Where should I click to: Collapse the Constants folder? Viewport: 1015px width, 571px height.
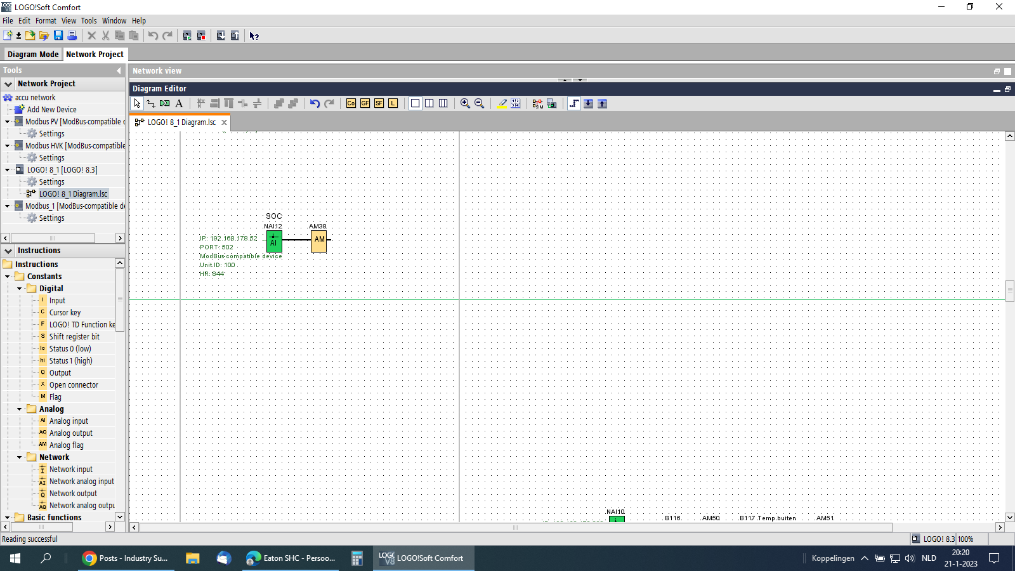(8, 277)
